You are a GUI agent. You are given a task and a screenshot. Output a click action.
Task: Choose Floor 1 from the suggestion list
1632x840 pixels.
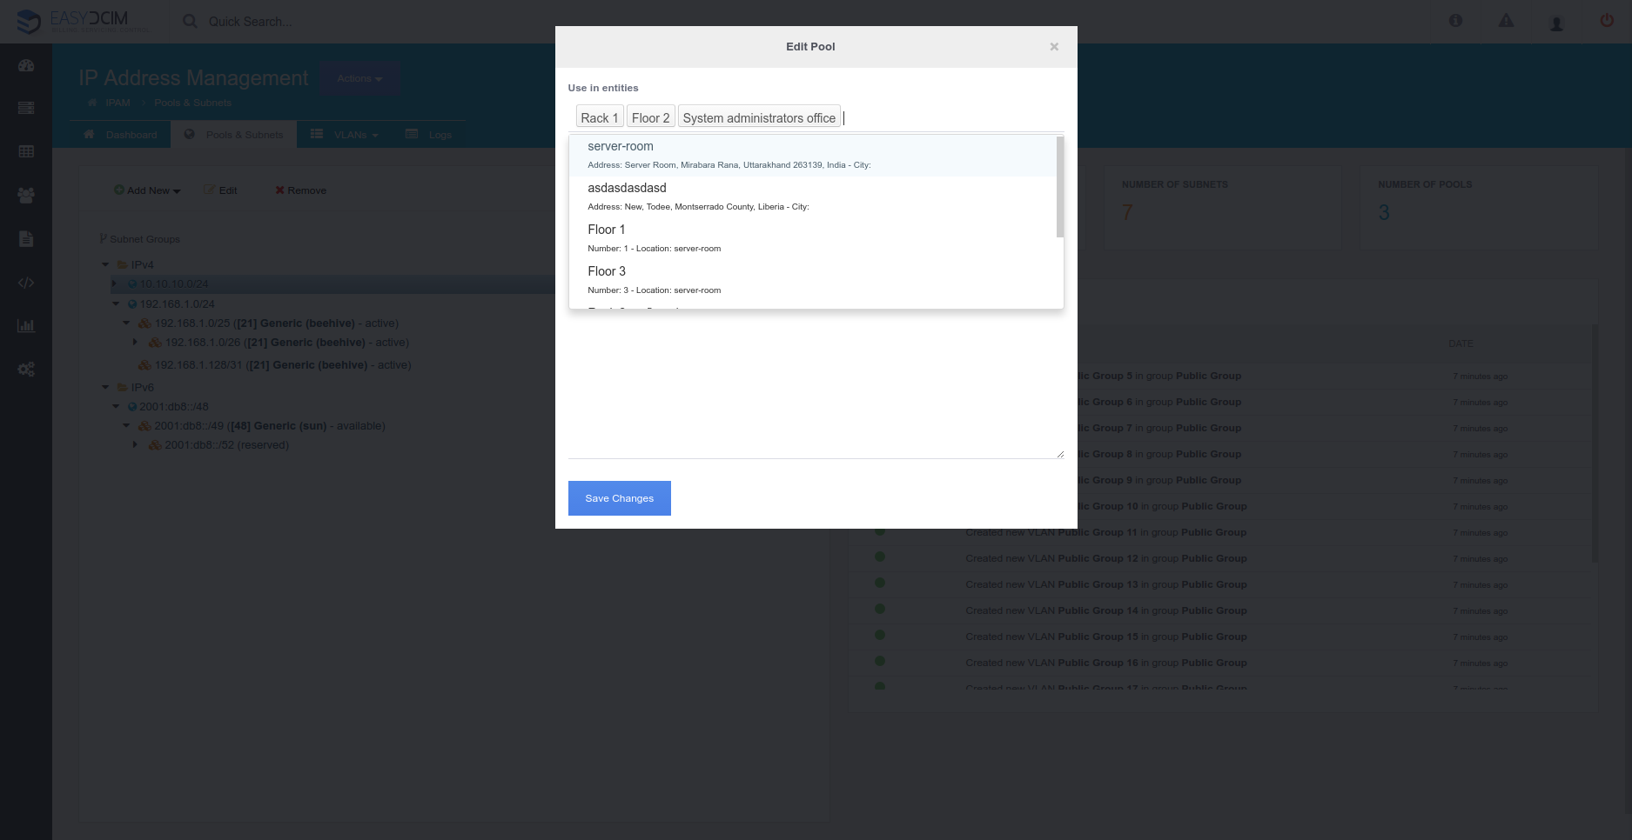coord(812,239)
